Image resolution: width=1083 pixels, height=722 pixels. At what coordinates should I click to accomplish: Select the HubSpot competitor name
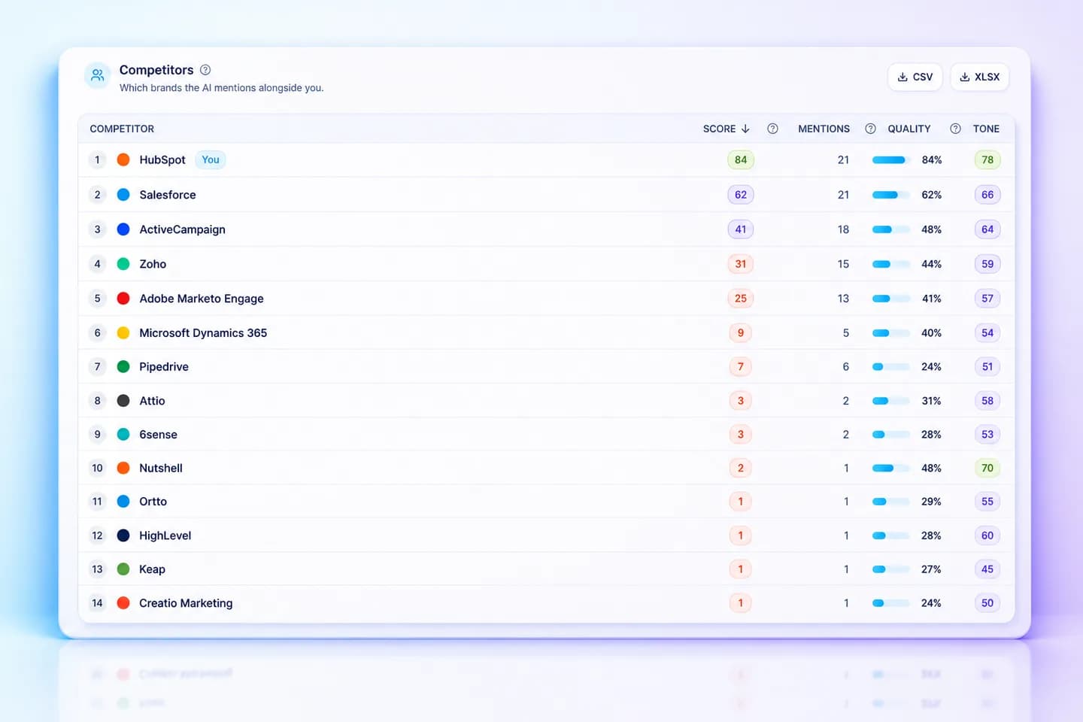[162, 159]
